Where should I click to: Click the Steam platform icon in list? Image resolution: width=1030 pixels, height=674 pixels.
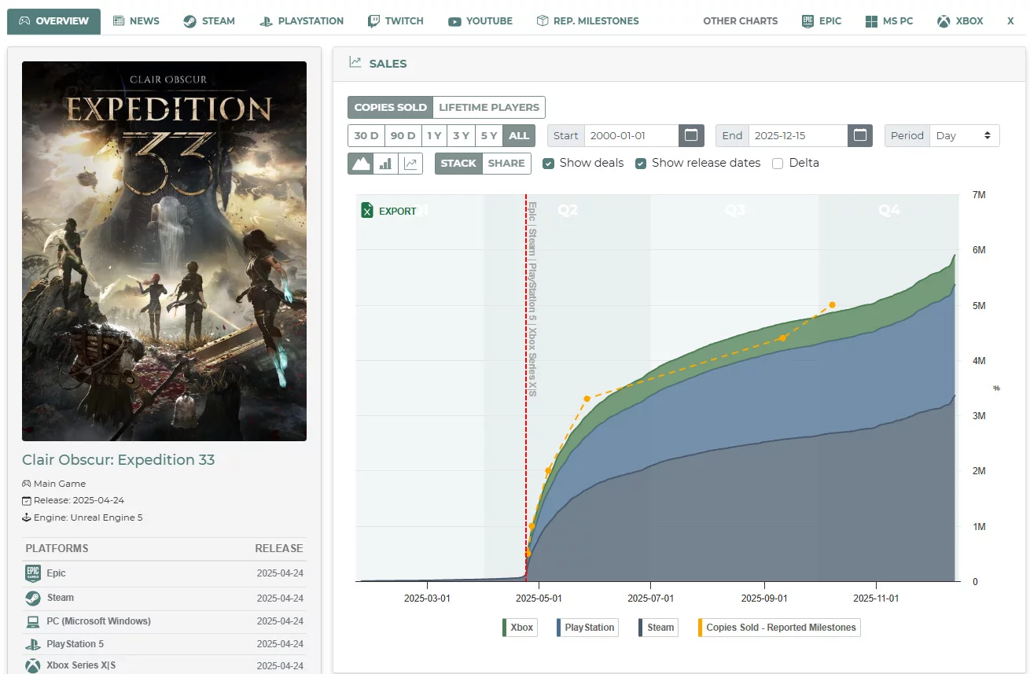coord(32,598)
